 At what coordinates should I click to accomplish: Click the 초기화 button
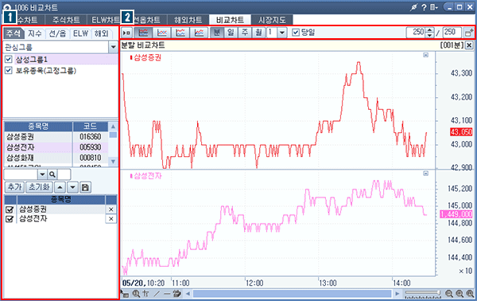pos(39,187)
